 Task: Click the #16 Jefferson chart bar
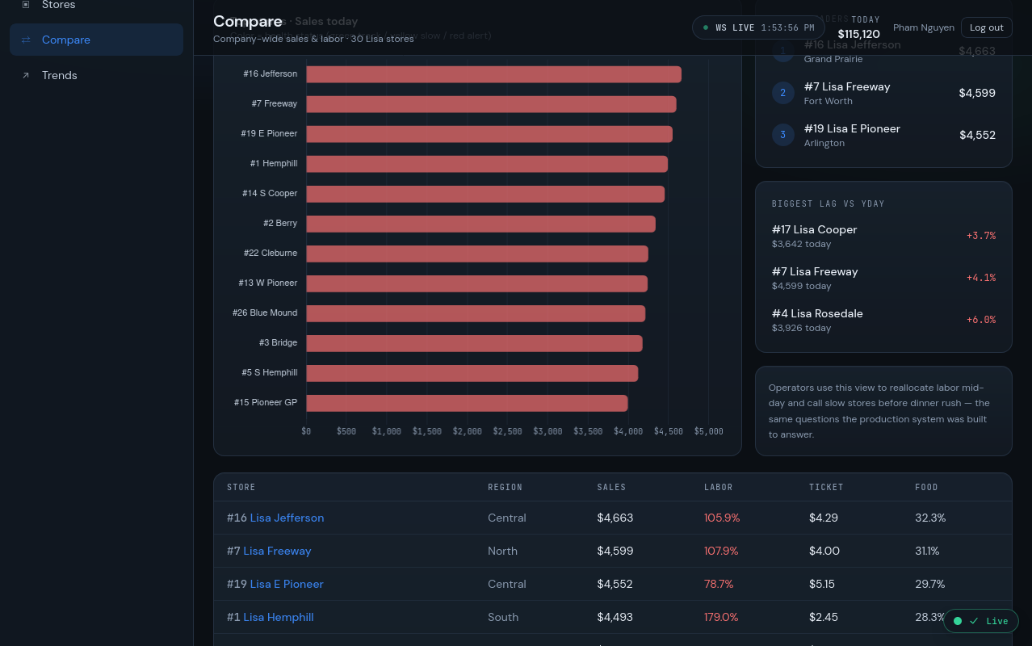(493, 74)
